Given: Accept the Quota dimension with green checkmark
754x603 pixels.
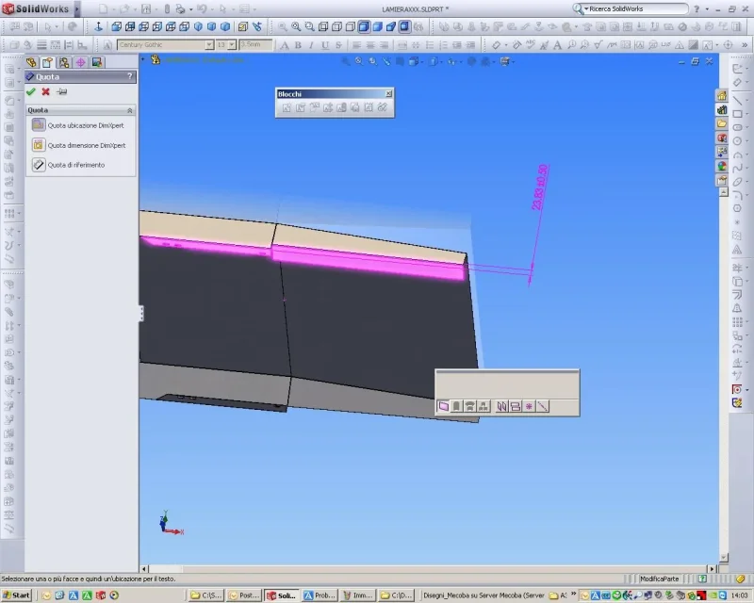Looking at the screenshot, I should (x=31, y=91).
